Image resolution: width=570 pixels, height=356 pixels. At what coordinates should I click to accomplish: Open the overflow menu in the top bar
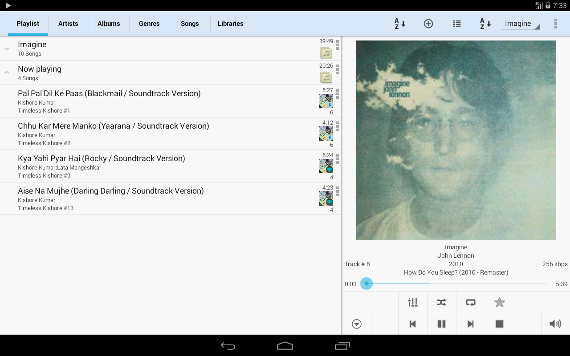tap(555, 24)
